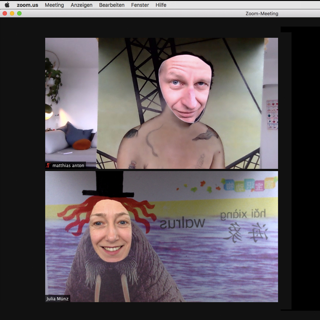Enter fullscreen with the green window button
The image size is (320, 320).
(19, 13)
